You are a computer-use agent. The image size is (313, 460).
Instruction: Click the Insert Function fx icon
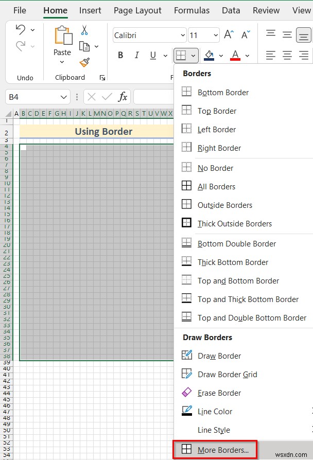(x=123, y=97)
